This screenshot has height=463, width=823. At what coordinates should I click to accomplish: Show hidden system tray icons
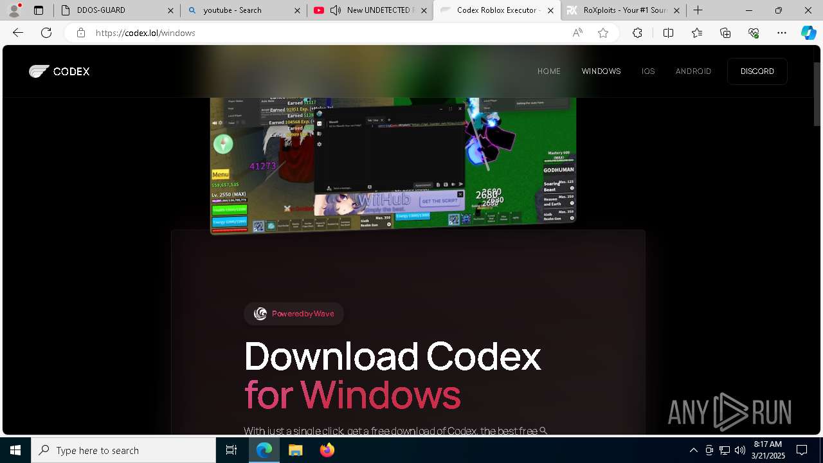coord(693,450)
